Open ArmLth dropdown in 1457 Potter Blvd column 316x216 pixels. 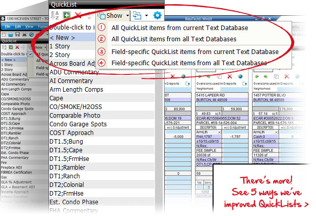pyautogui.click(x=276, y=132)
